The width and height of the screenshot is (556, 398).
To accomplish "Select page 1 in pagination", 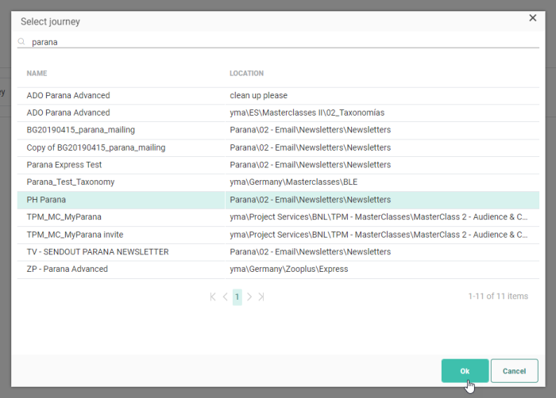I will click(237, 297).
